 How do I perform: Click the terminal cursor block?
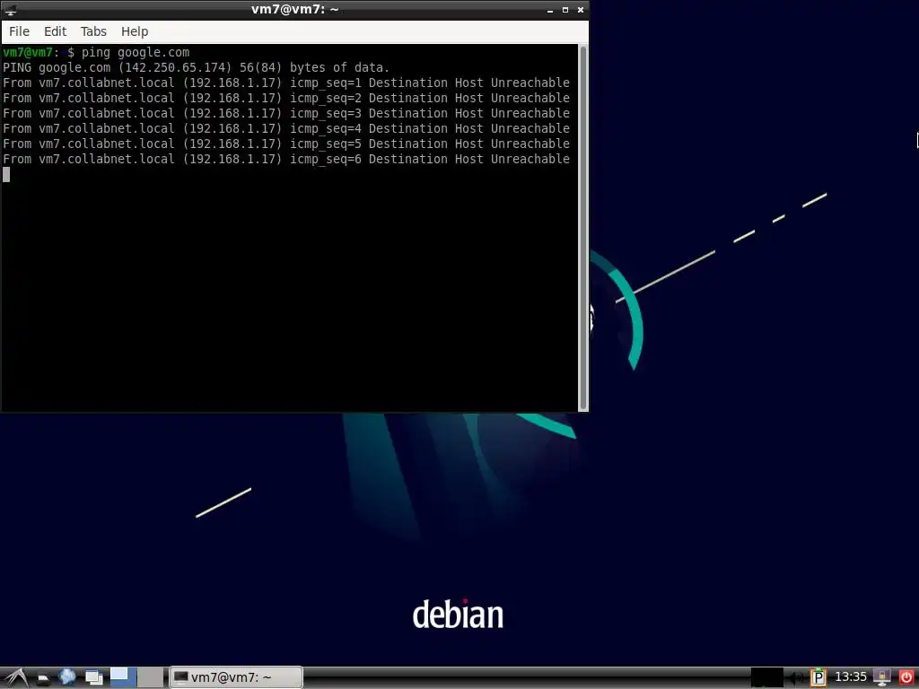click(6, 175)
